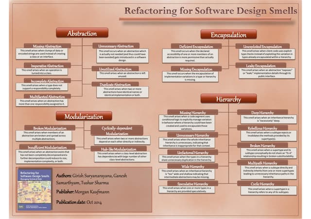Click the Abstraction section header
The image size is (311, 219).
82,33
